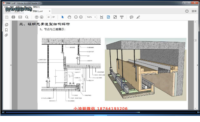Viewport: 200px width, 122px height.
Task: Click the Save file icon
Action: 7,17
